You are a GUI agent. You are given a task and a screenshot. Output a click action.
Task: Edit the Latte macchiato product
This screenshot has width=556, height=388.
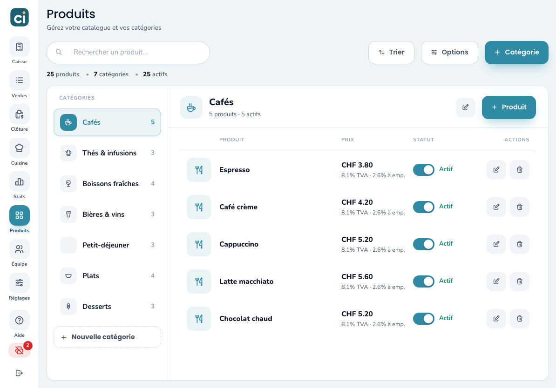(496, 281)
